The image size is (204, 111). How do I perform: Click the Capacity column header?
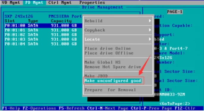(x=61, y=21)
